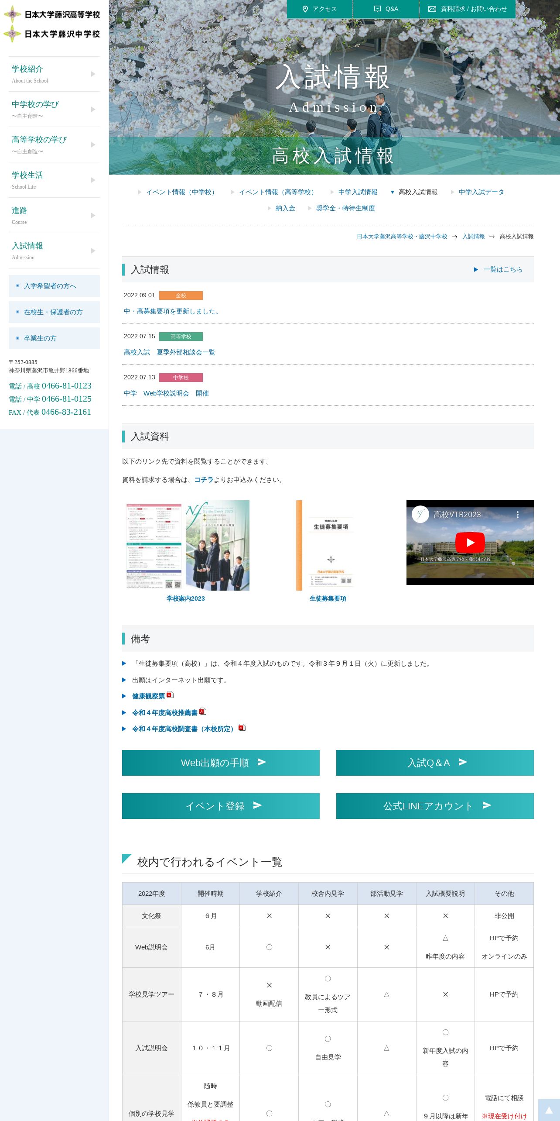Select 奨学金・特待生制度 sub-navigation tab
This screenshot has width=560, height=1121.
point(345,208)
